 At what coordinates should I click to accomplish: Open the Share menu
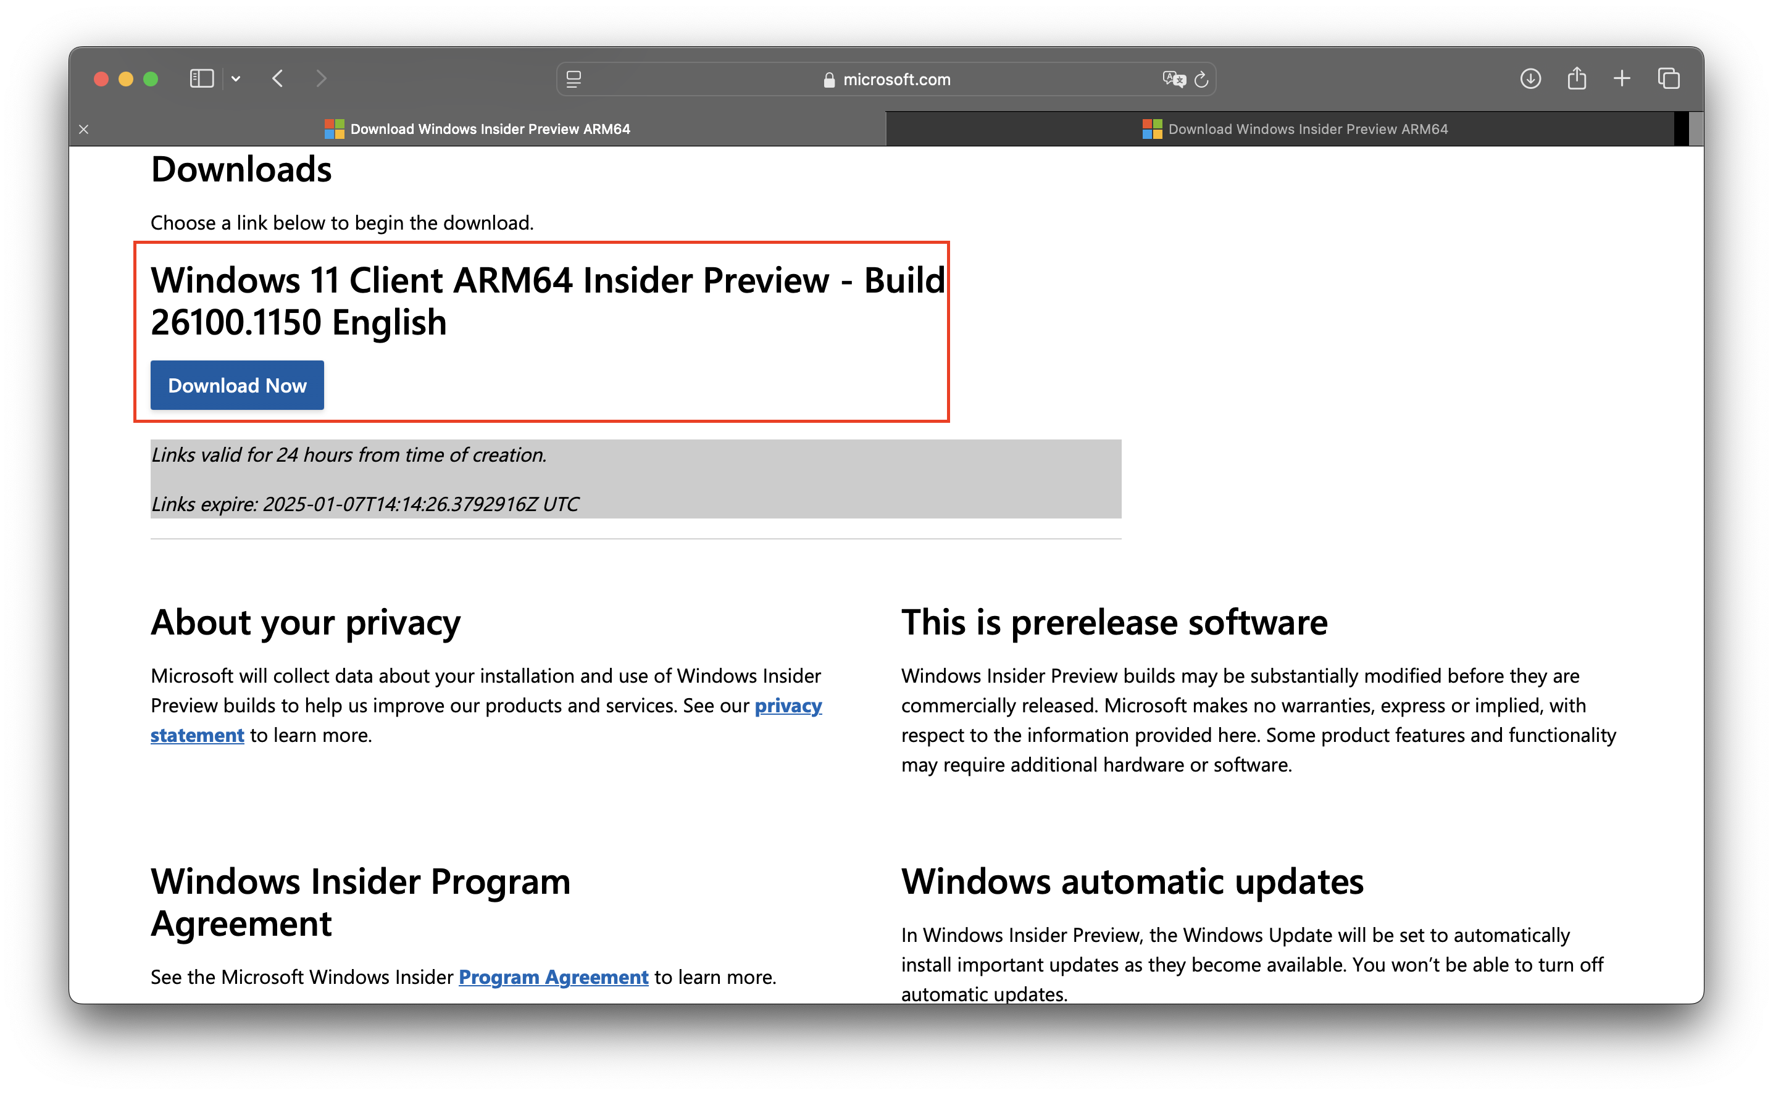(x=1577, y=78)
